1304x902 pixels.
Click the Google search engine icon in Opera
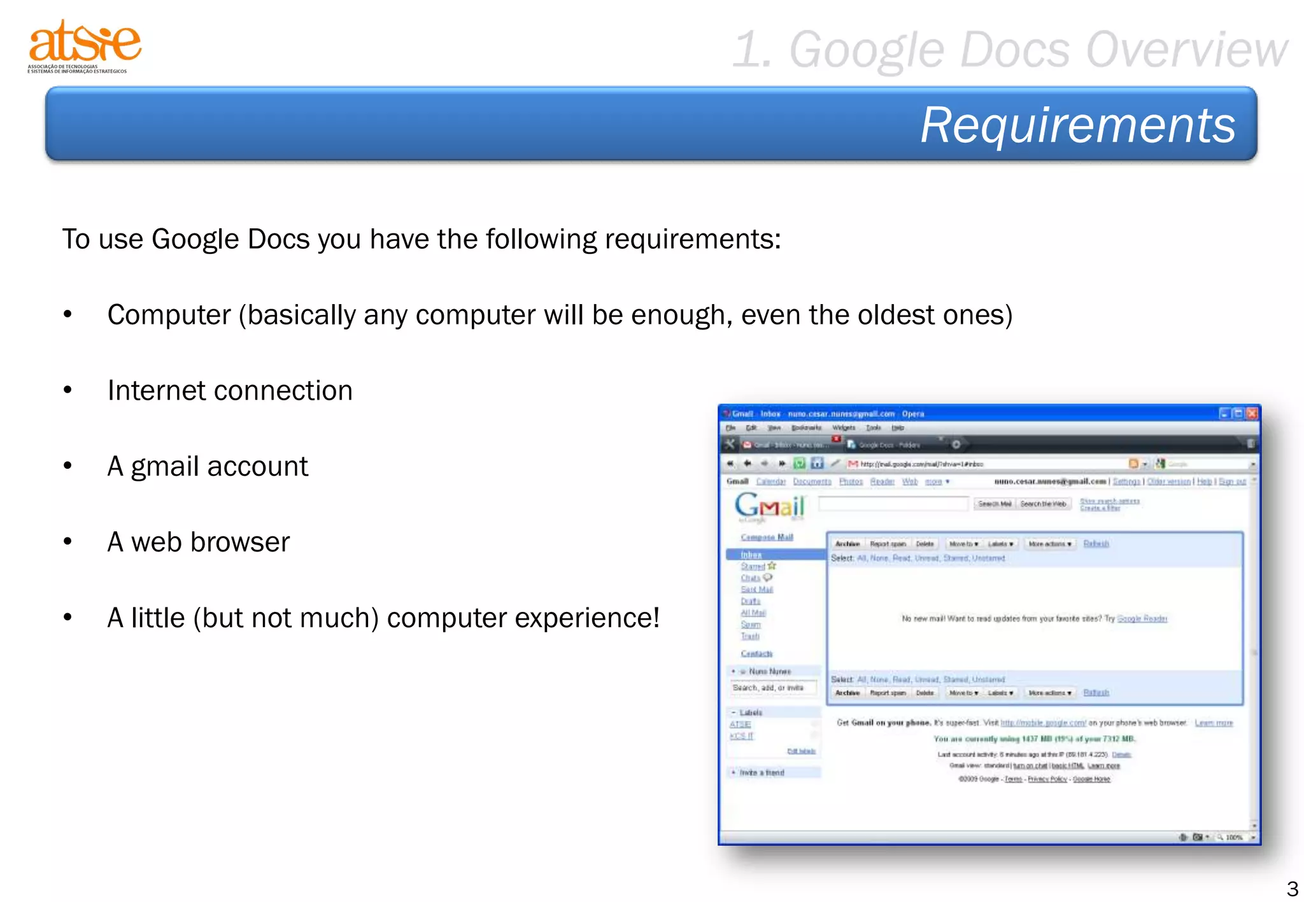[1160, 464]
